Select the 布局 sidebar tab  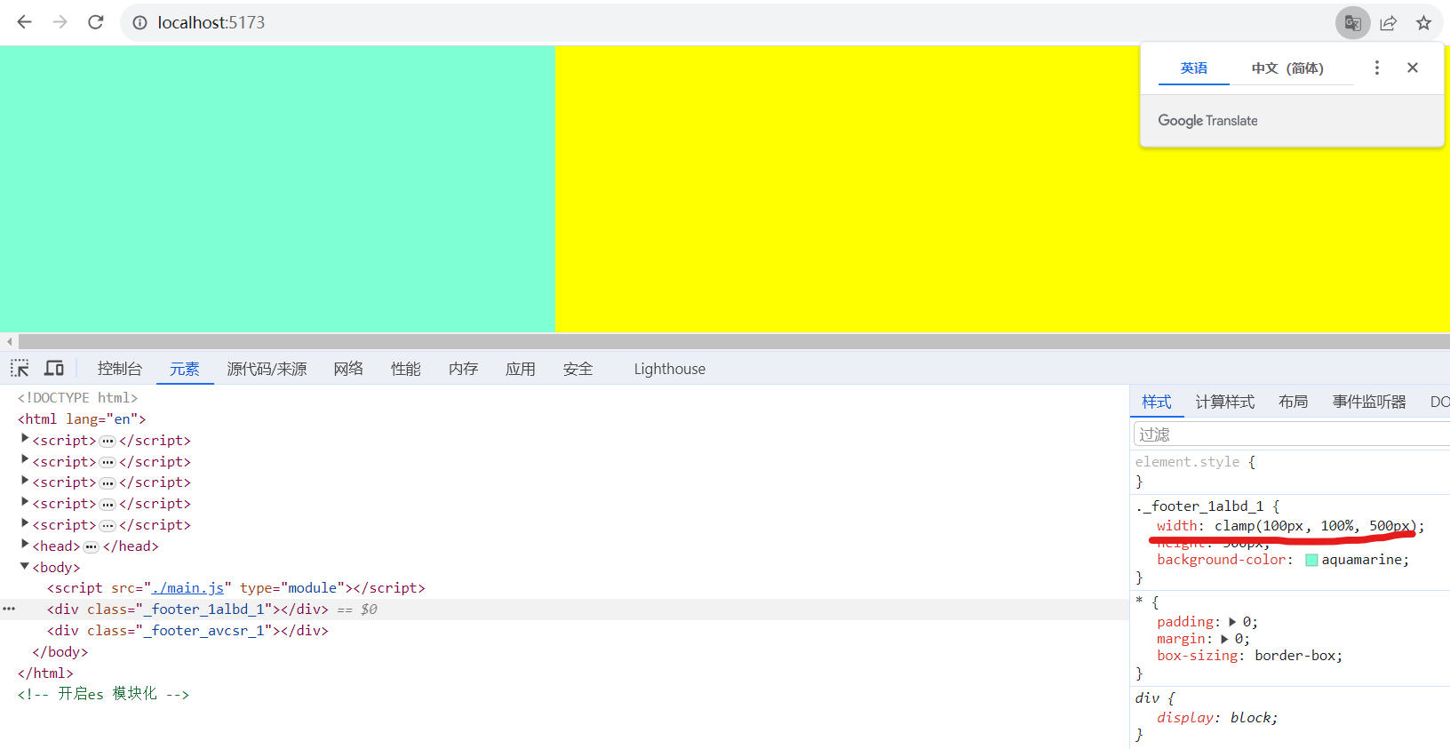click(x=1294, y=402)
